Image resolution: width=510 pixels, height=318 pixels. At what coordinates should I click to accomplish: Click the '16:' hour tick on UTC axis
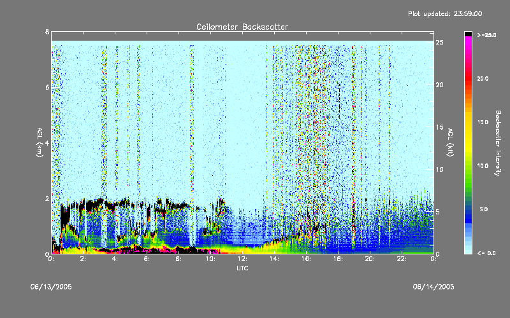307,259
